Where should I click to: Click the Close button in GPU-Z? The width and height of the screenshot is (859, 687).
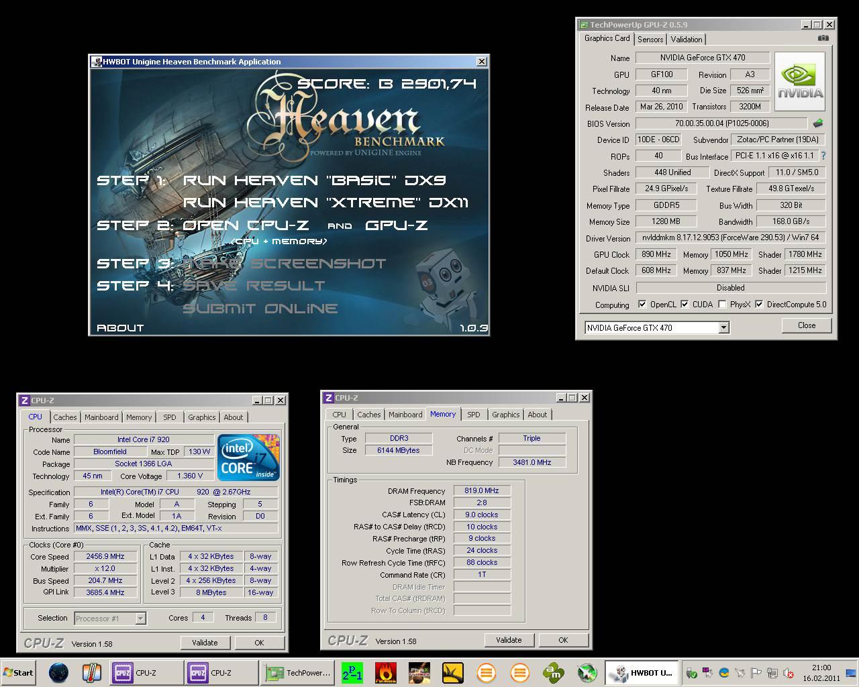(x=807, y=325)
